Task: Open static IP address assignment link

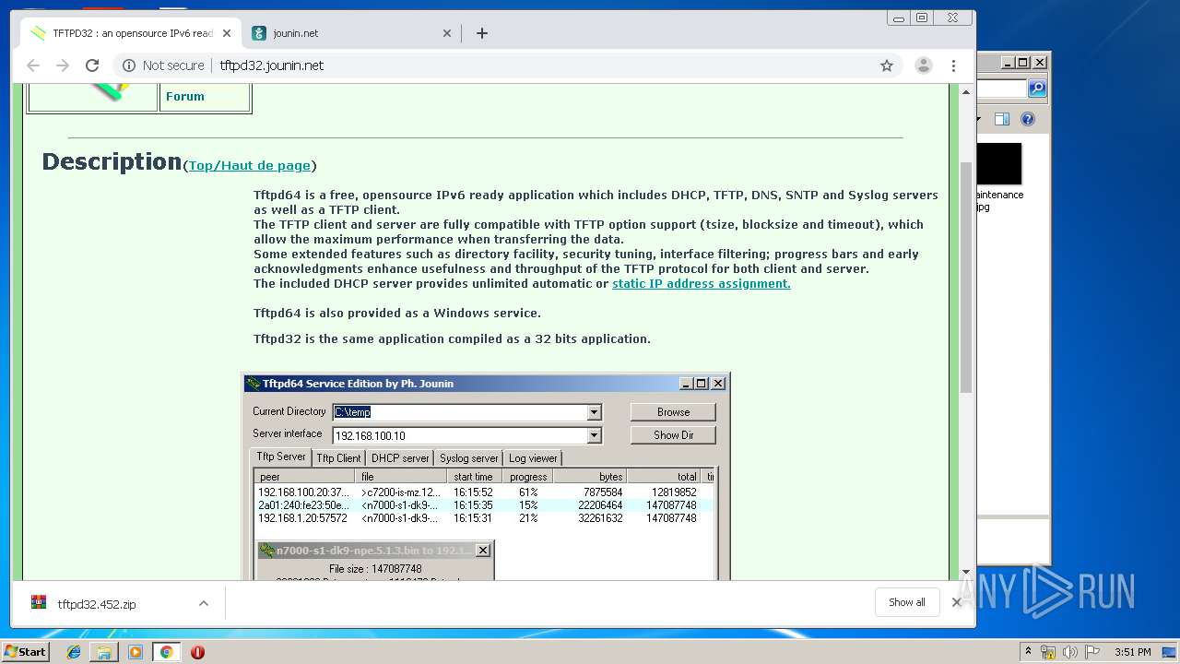Action: pyautogui.click(x=702, y=283)
